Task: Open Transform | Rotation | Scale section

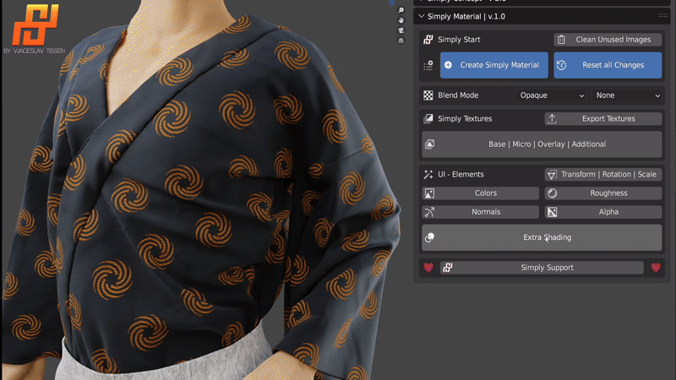Action: tap(602, 174)
